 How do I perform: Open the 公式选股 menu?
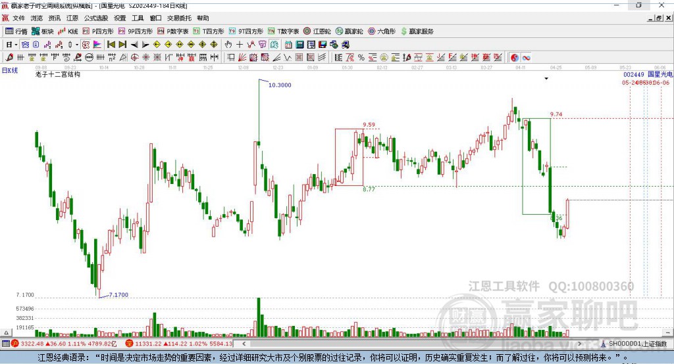(96, 18)
